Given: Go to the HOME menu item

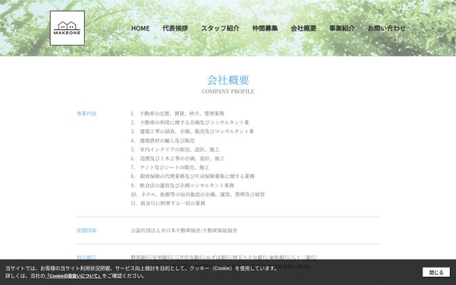Looking at the screenshot, I should click(x=140, y=28).
